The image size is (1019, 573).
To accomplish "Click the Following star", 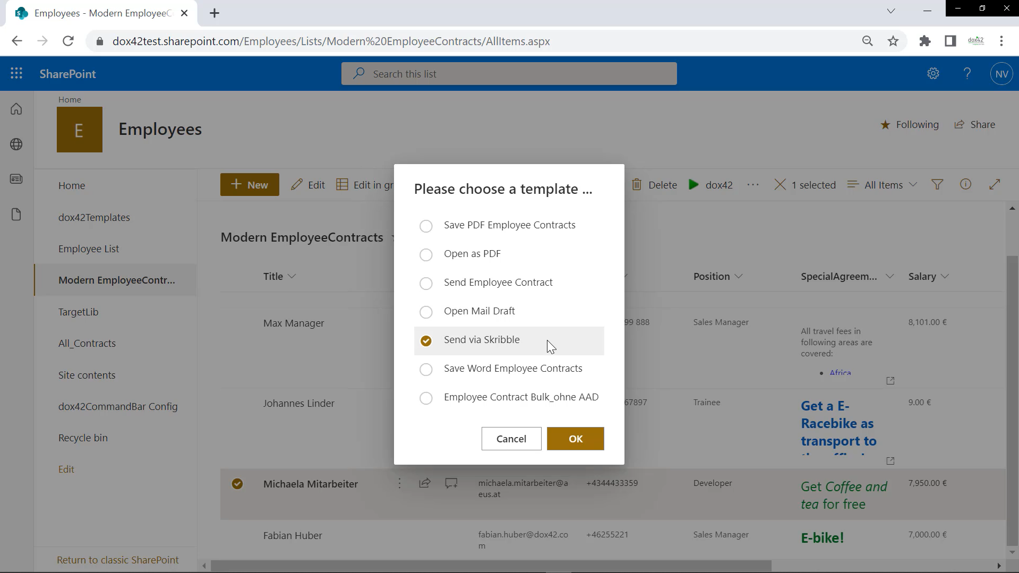I will [x=885, y=125].
